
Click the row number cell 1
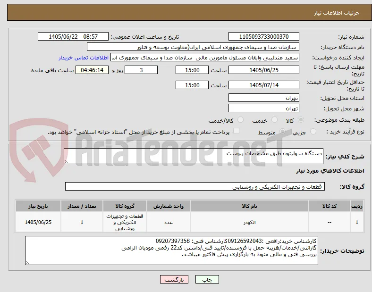click(357, 222)
